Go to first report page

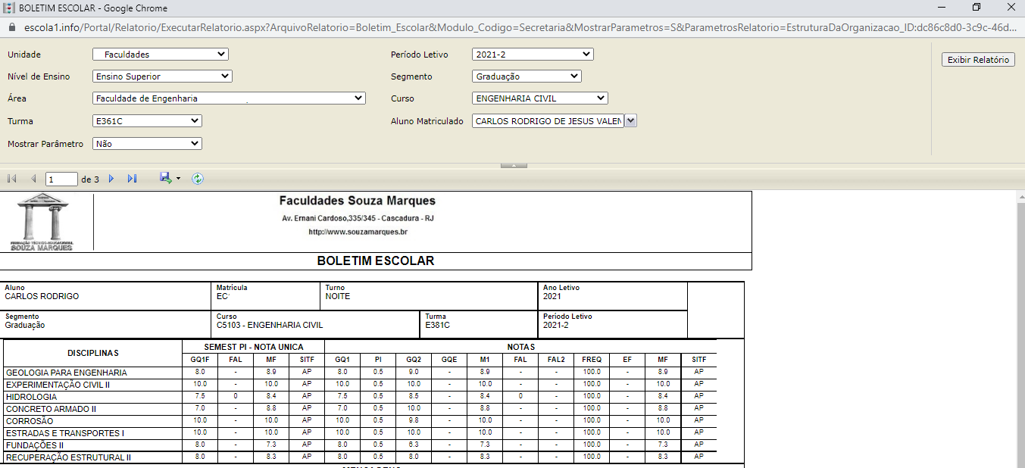[x=11, y=179]
